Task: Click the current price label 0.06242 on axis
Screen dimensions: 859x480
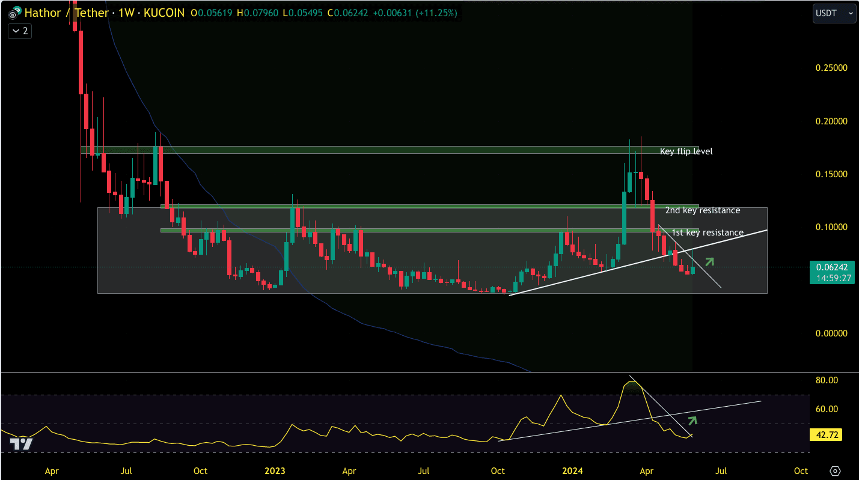Action: click(833, 267)
